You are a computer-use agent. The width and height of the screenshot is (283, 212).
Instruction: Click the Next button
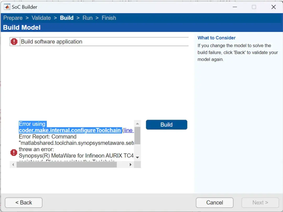260,202
